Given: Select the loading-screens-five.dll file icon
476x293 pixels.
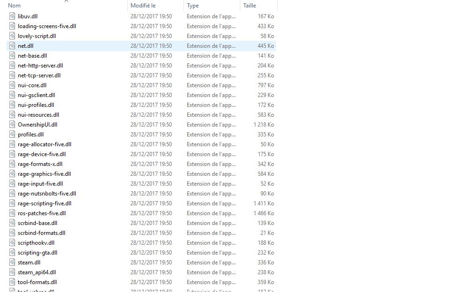Looking at the screenshot, I should point(12,26).
